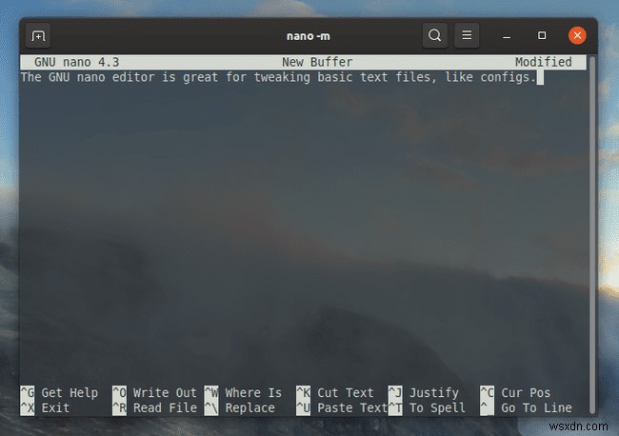Viewport: 619px width, 436px height.
Task: Click the ^J Justify shortcut
Action: pos(424,392)
